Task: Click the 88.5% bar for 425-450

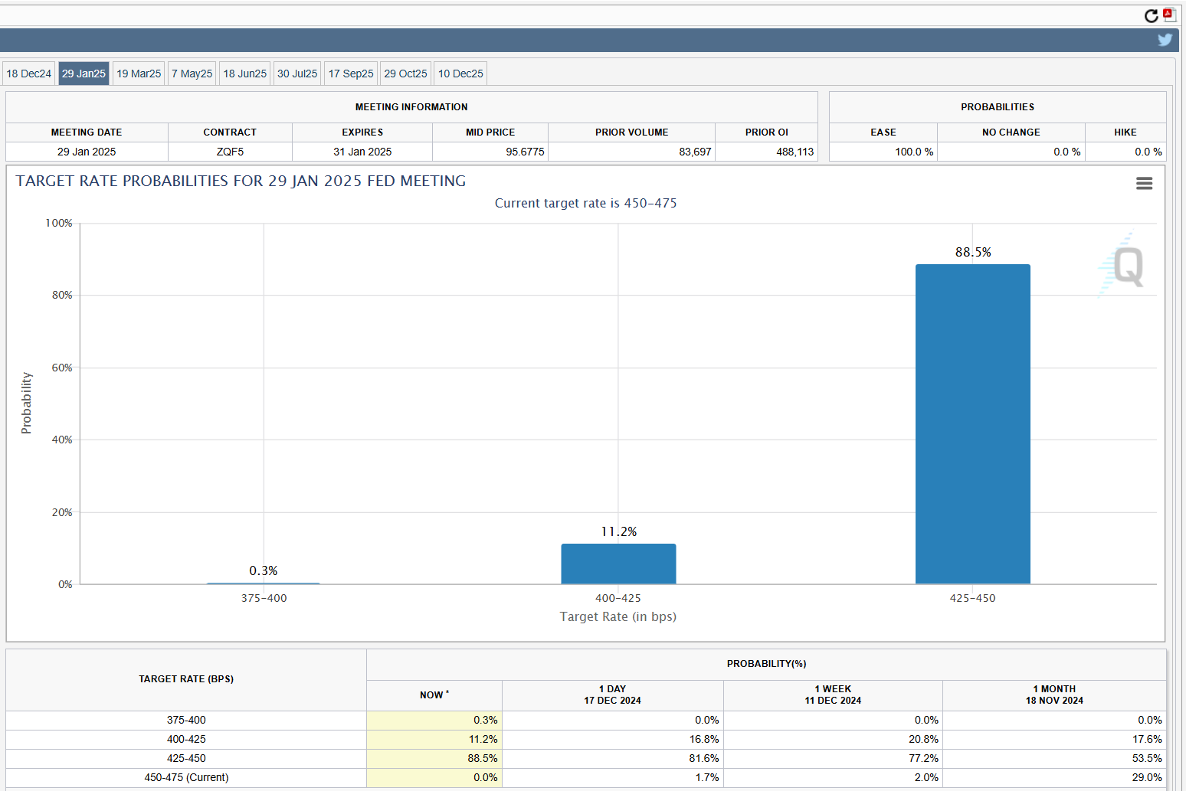Action: 973,424
